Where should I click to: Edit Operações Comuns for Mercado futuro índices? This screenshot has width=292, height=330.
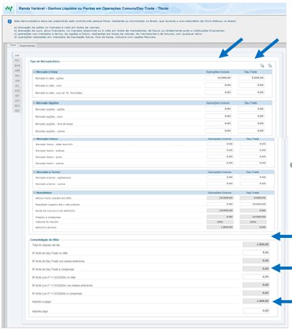point(220,150)
